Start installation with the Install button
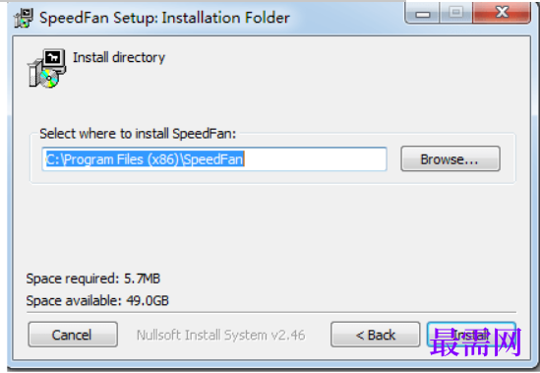The height and width of the screenshot is (373, 540). pyautogui.click(x=471, y=335)
